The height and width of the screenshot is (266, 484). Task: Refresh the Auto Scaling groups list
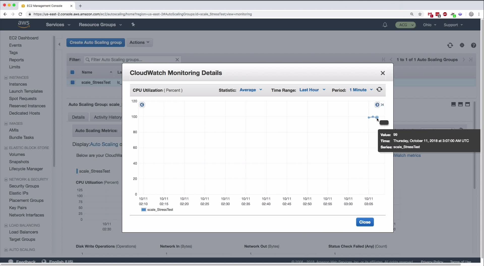pos(450,45)
